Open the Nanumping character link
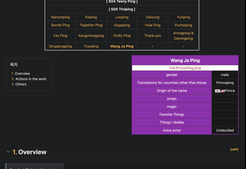The height and width of the screenshot is (169, 246). point(60,17)
